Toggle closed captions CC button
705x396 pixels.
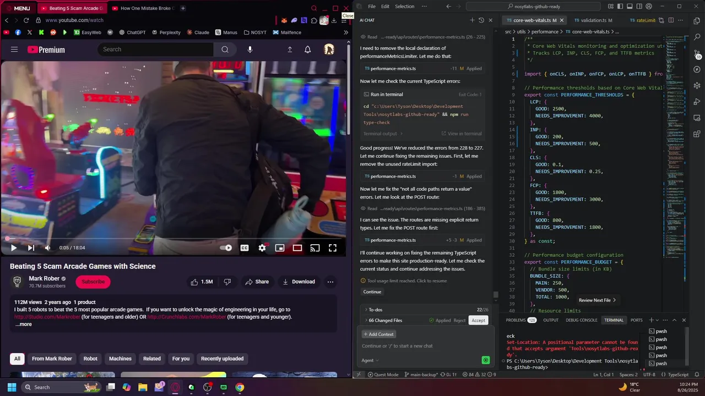(245, 248)
